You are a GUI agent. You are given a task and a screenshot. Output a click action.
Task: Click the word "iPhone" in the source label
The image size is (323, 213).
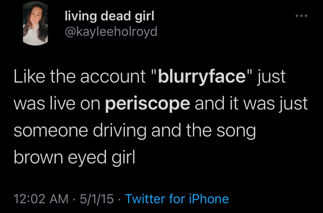pyautogui.click(x=209, y=199)
